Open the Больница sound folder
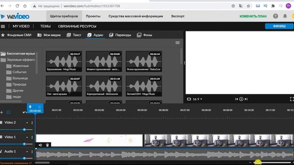Image resolution: width=294 pixels, height=165 pixels. pyautogui.click(x=17, y=78)
